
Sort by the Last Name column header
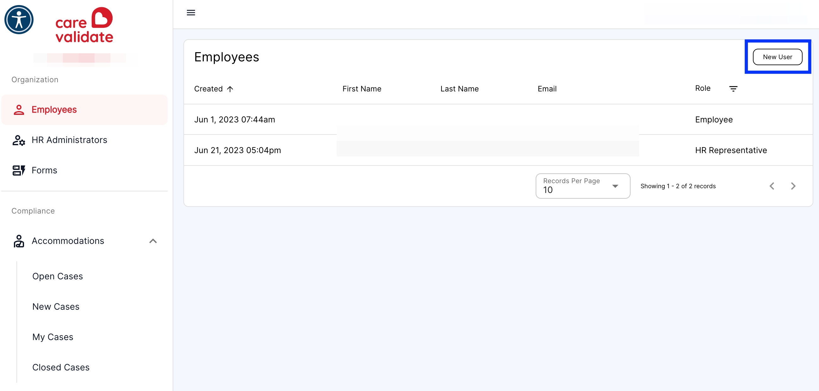pos(459,89)
